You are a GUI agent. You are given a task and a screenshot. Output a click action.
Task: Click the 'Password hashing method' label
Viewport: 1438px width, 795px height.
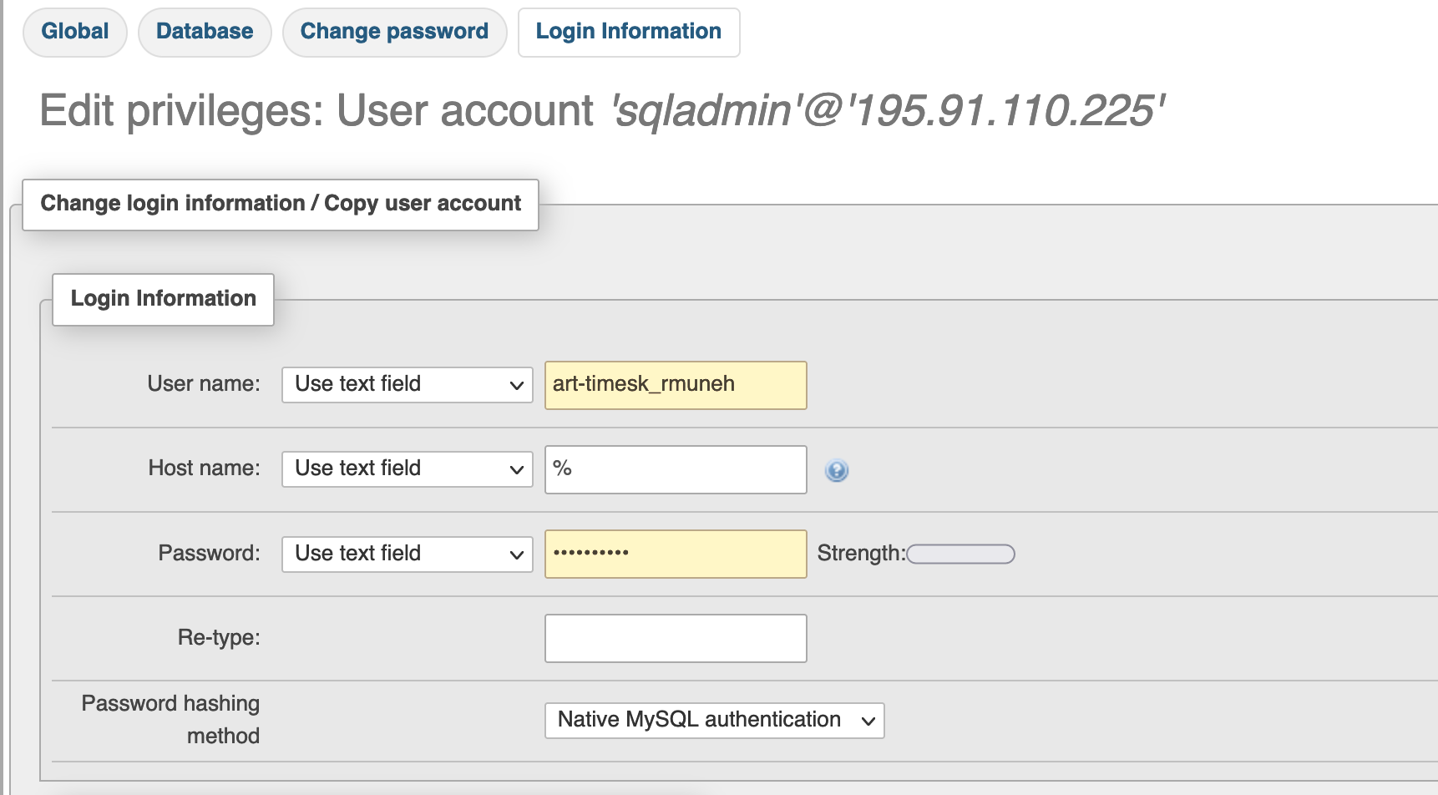(x=170, y=720)
